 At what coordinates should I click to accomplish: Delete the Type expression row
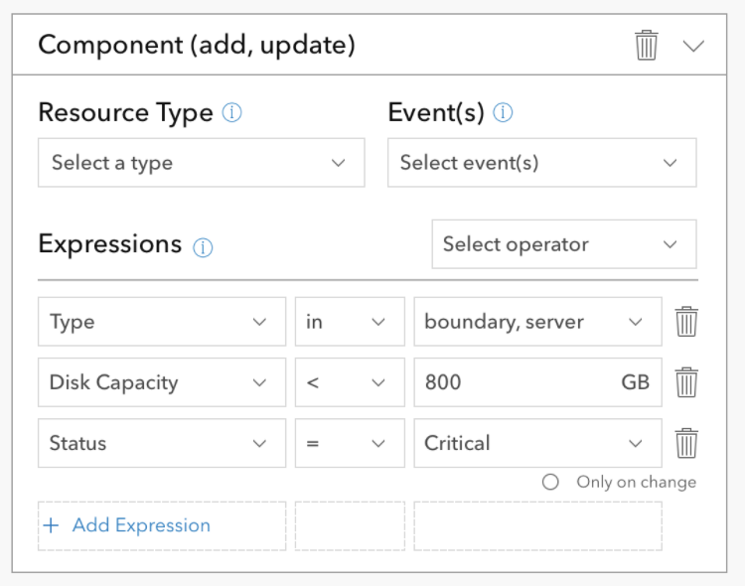(686, 322)
